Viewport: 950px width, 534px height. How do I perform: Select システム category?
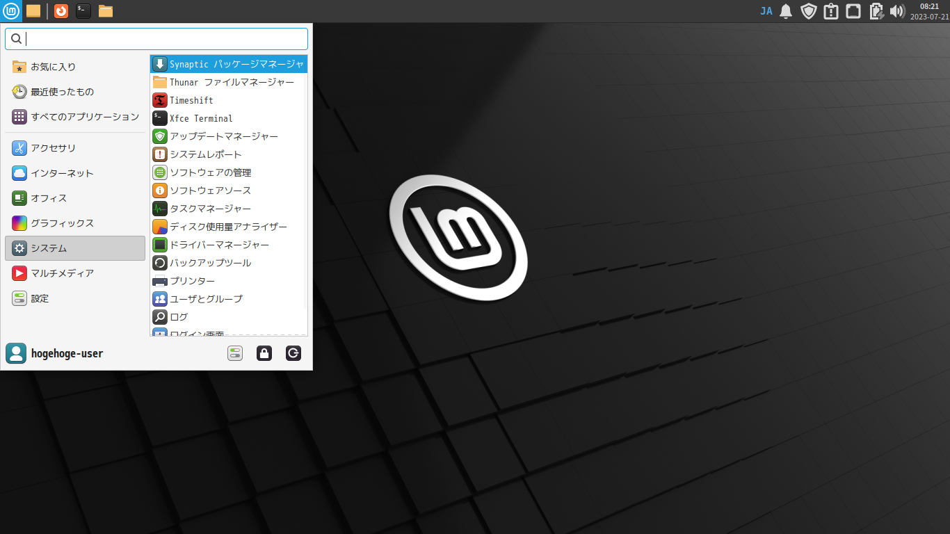point(75,248)
